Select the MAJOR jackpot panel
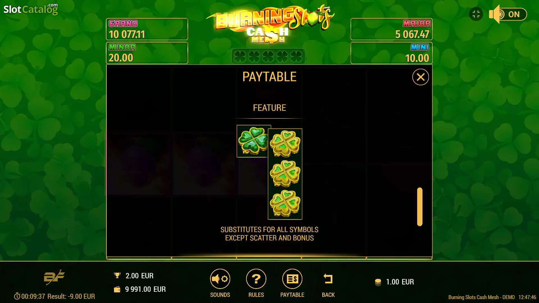The image size is (539, 303). [x=391, y=29]
